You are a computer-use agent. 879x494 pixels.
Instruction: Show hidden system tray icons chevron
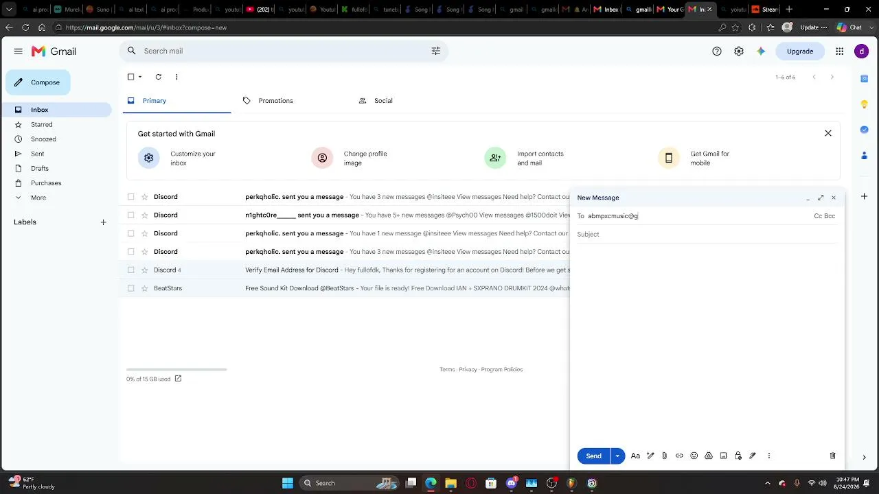click(768, 483)
